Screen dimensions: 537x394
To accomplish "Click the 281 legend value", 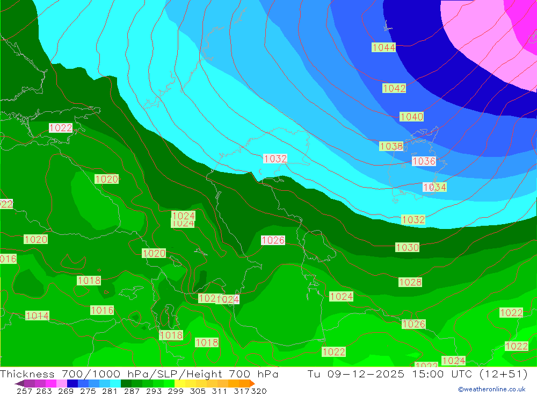I will pos(110,391).
